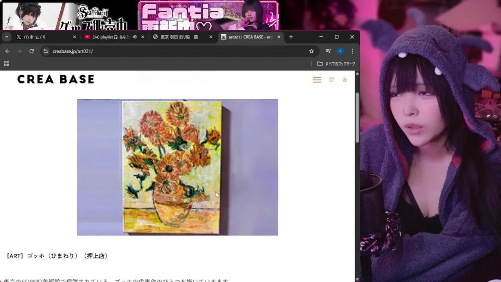The height and width of the screenshot is (282, 501).
Task: Open the media control icon in toolbar
Action: (x=328, y=51)
